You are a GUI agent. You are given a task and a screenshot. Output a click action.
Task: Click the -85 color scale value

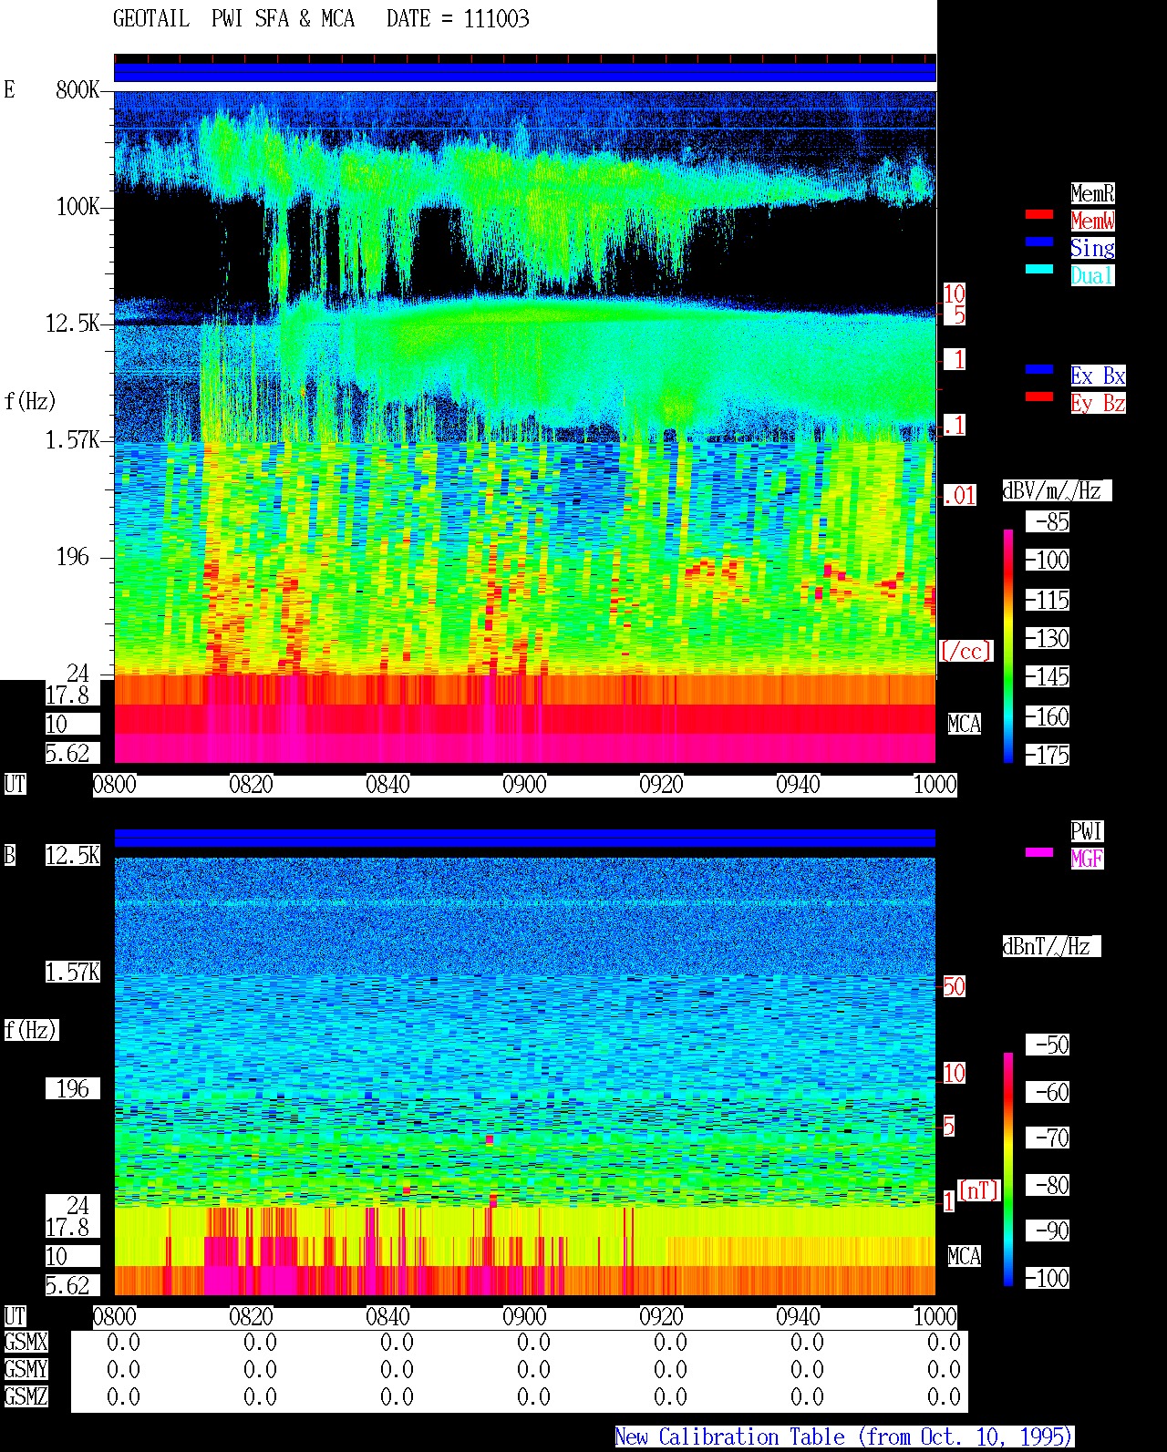(1048, 521)
